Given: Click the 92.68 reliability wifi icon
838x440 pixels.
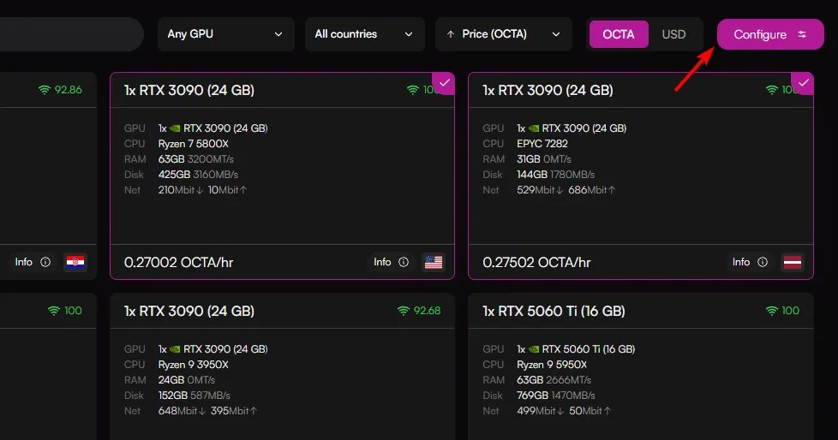Looking at the screenshot, I should click(404, 311).
